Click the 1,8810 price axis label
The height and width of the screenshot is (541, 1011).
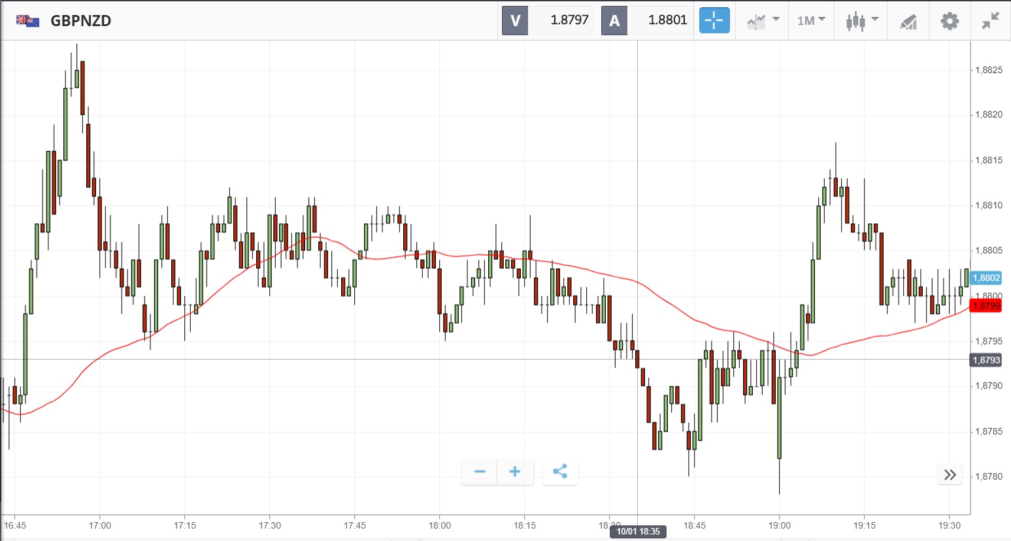(x=988, y=206)
